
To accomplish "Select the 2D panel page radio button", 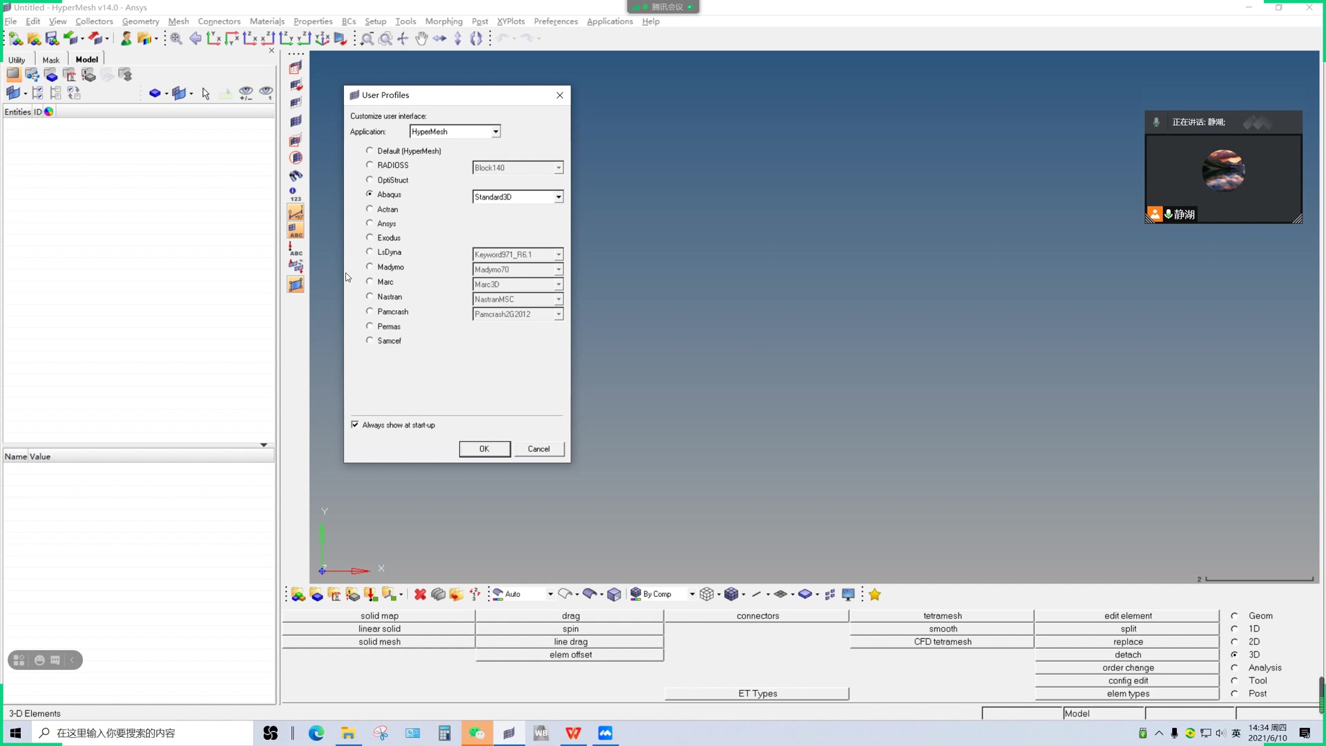I will 1234,642.
